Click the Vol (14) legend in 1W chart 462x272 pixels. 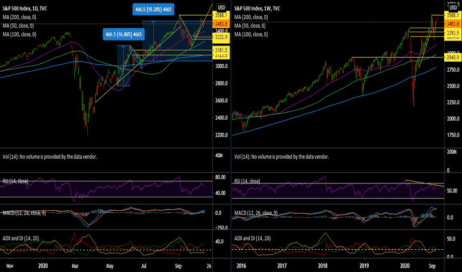point(282,157)
